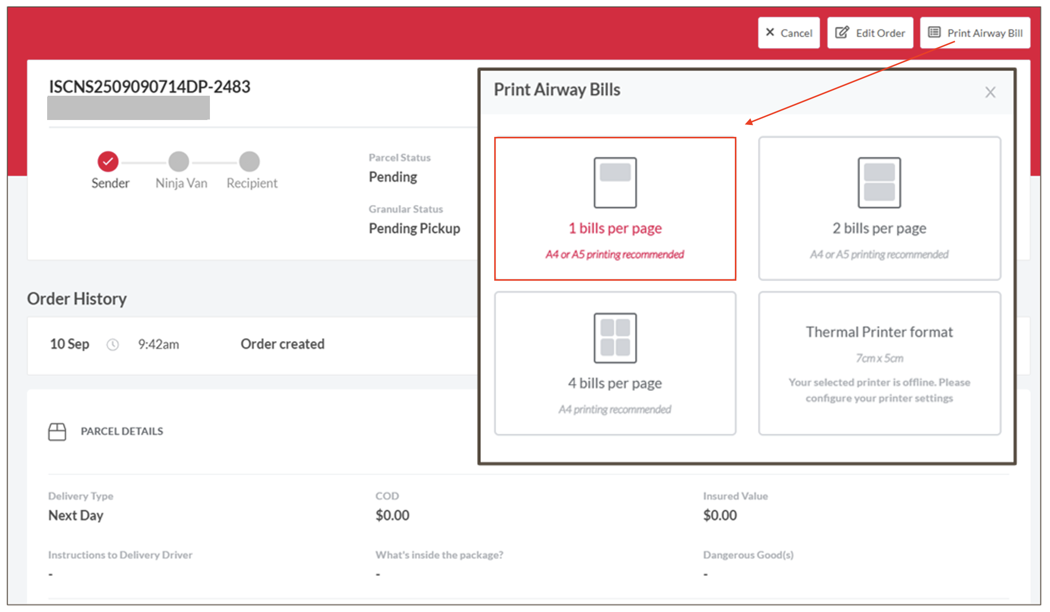This screenshot has width=1050, height=612.
Task: Select the Thermal Printer format option
Action: [879, 363]
